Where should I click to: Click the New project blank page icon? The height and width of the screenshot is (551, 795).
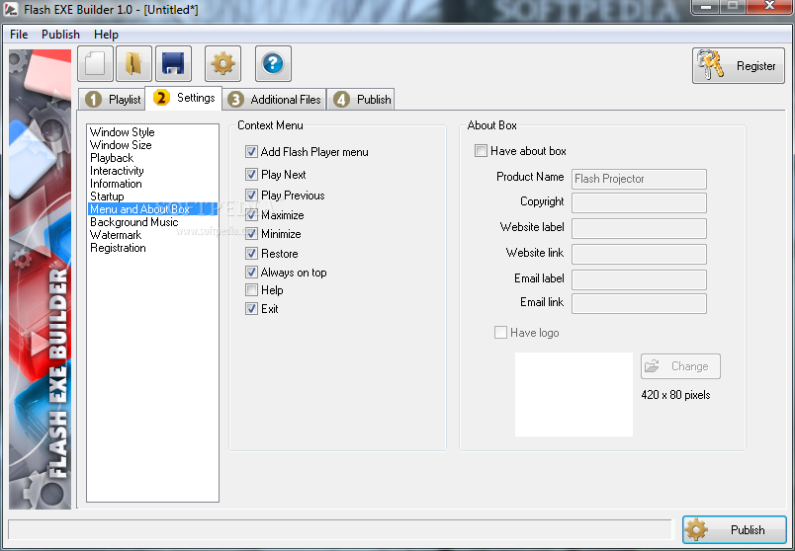95,64
